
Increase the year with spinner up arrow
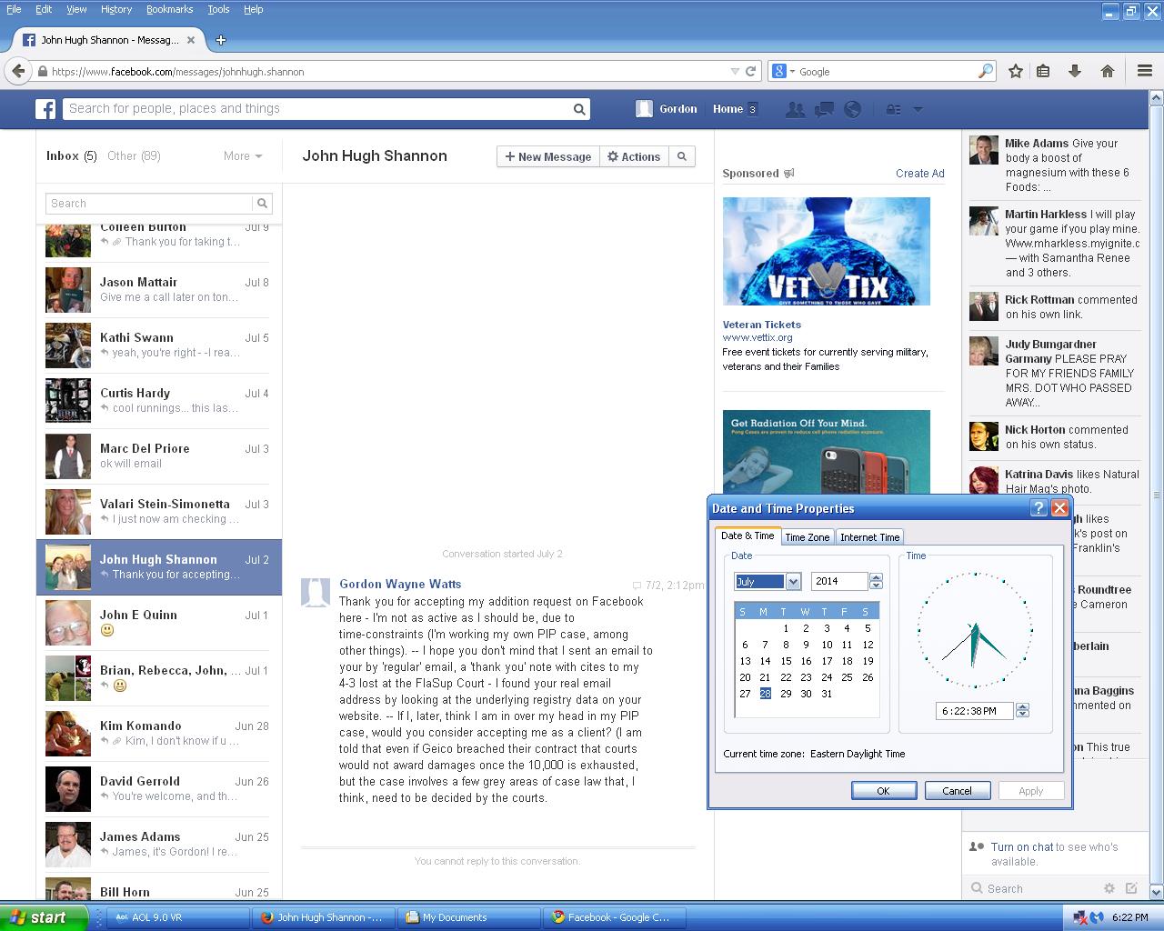click(876, 577)
